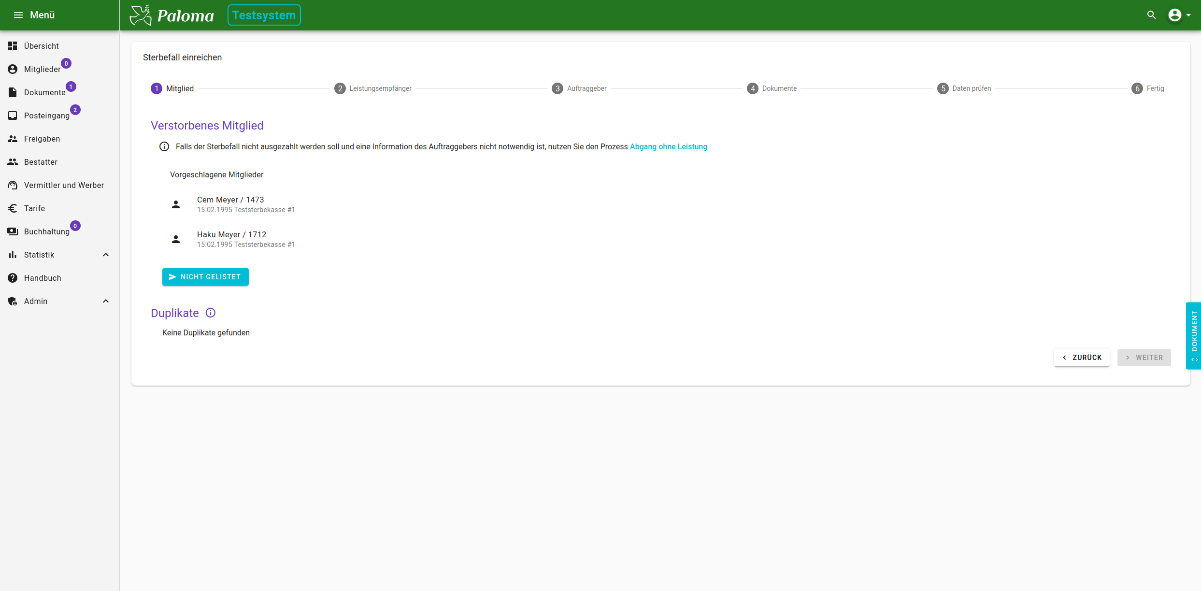1201x591 pixels.
Task: Click the Posteingang inbox icon
Action: (13, 115)
